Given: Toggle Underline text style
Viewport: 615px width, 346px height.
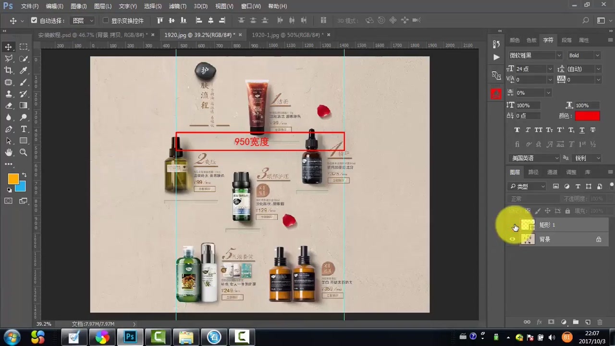Looking at the screenshot, I should click(x=582, y=130).
